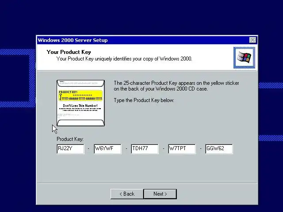Click the 'Product Key:' label
Viewport: 283px width, 212px height.
[x=70, y=139]
